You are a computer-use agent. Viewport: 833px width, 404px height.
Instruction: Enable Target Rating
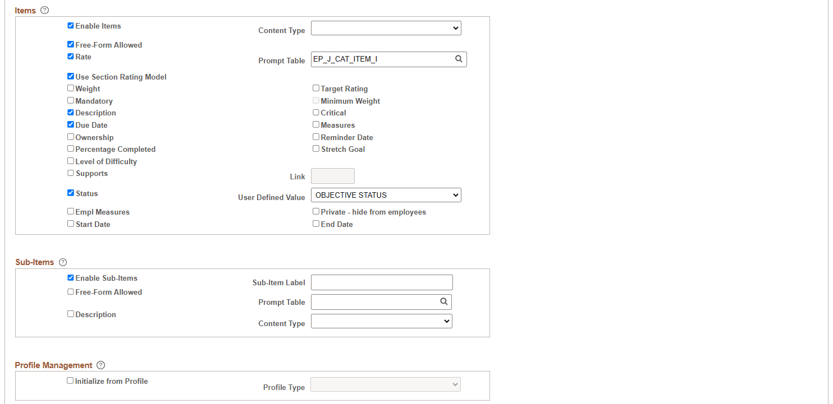[315, 87]
